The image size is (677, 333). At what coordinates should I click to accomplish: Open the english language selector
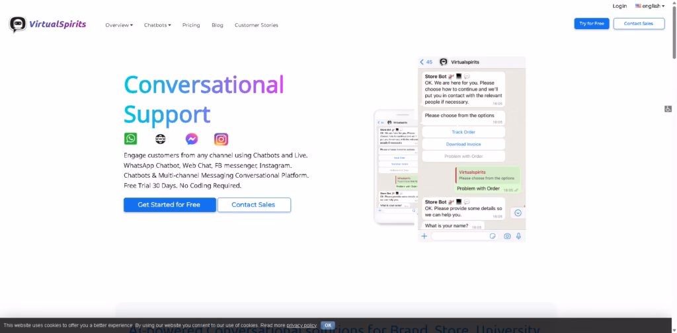tap(650, 6)
